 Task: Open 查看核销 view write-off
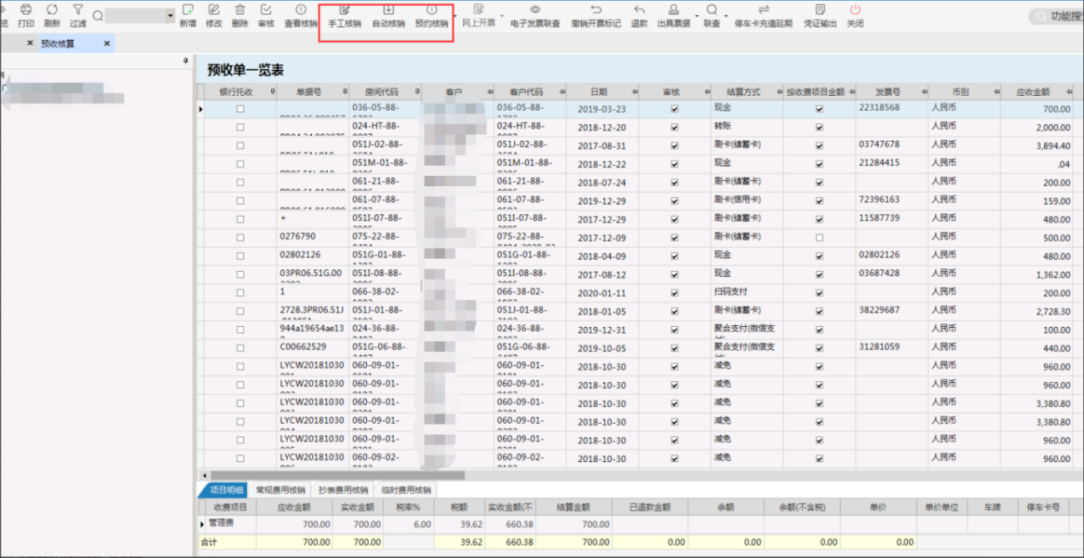(x=300, y=16)
